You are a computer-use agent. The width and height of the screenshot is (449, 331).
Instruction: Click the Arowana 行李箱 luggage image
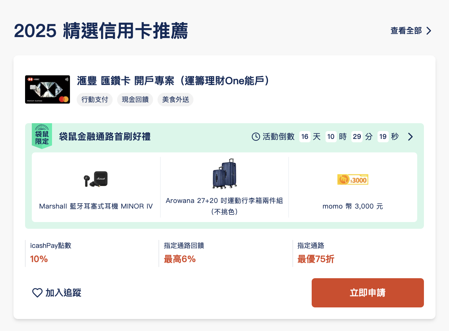[224, 174]
